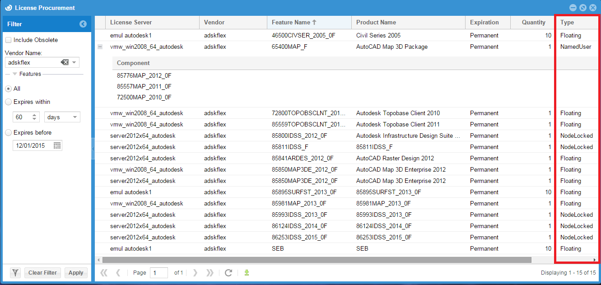This screenshot has height=285, width=601.
Task: Go to the next page
Action: point(195,272)
